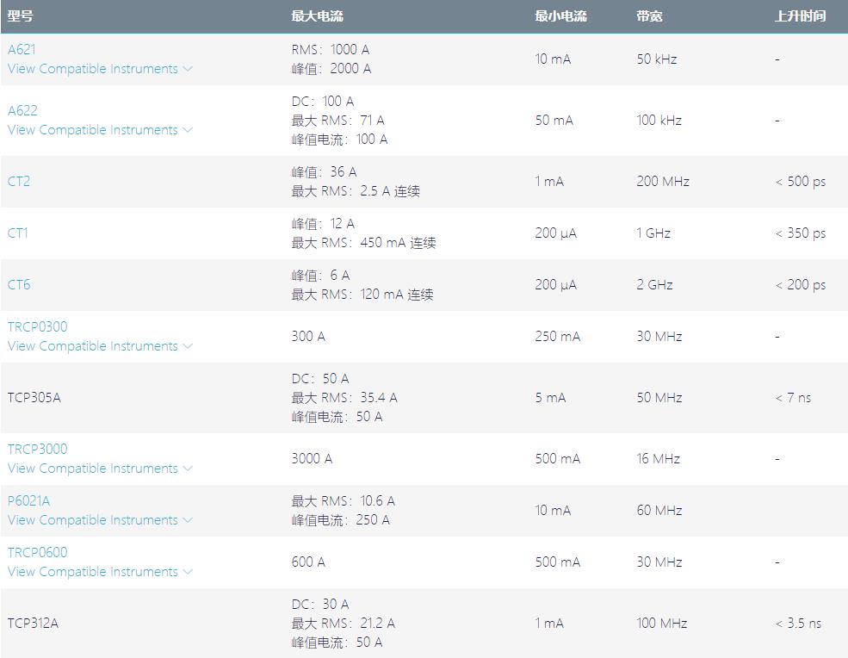This screenshot has height=658, width=848.
Task: Open the A621 model link
Action: point(22,50)
